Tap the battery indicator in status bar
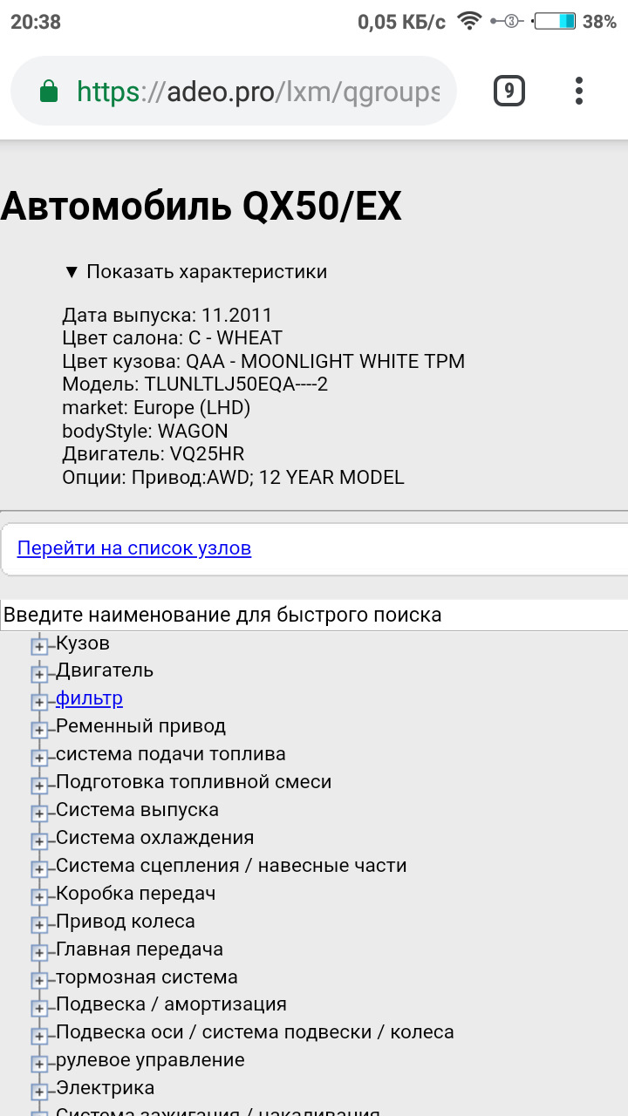This screenshot has height=1116, width=628. click(555, 21)
